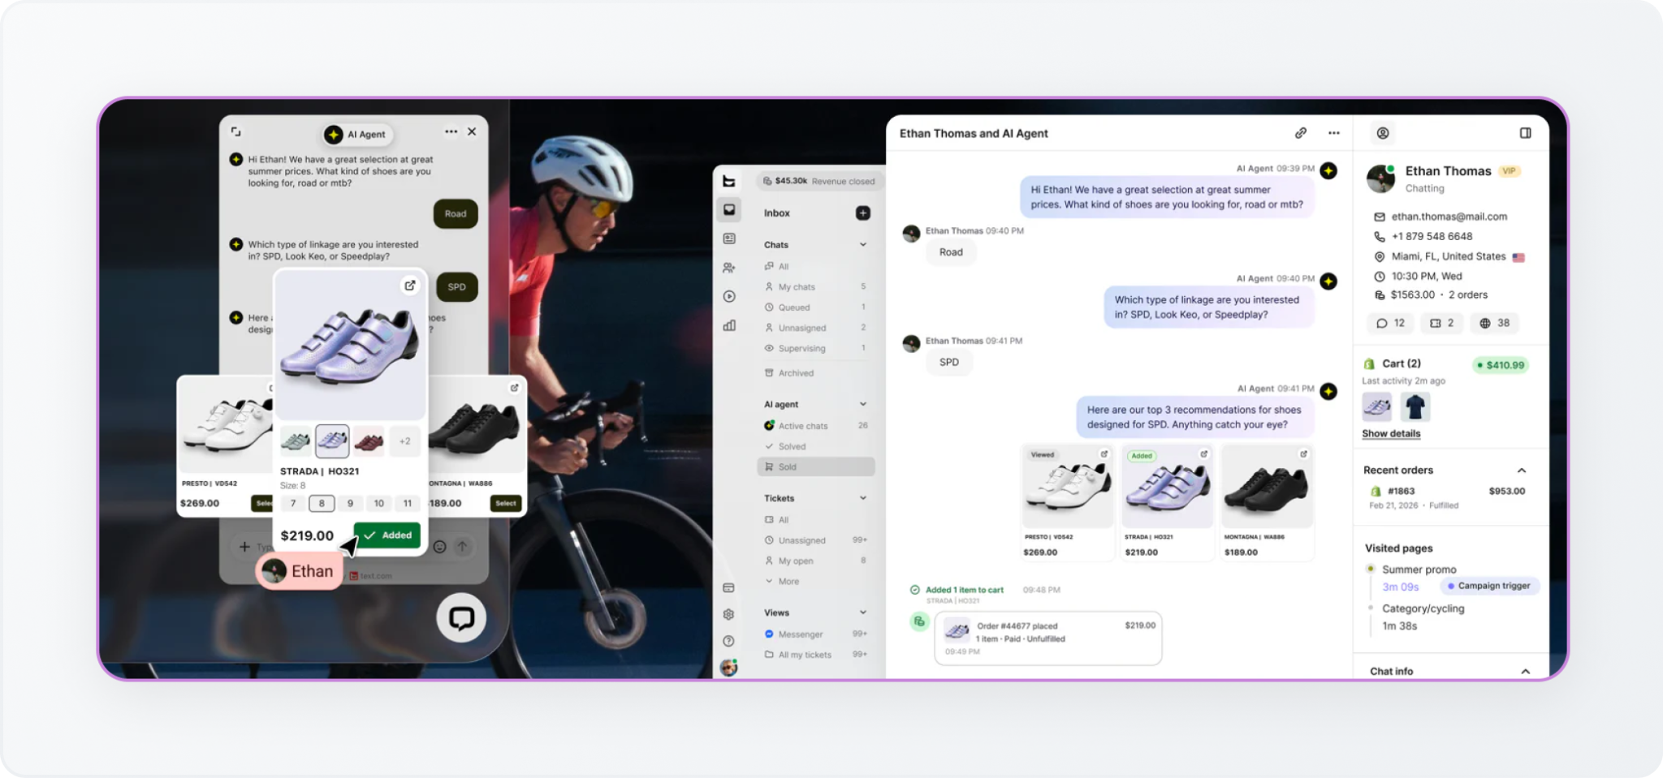
Task: Collapse the Tickets section chevron
Action: coord(862,498)
